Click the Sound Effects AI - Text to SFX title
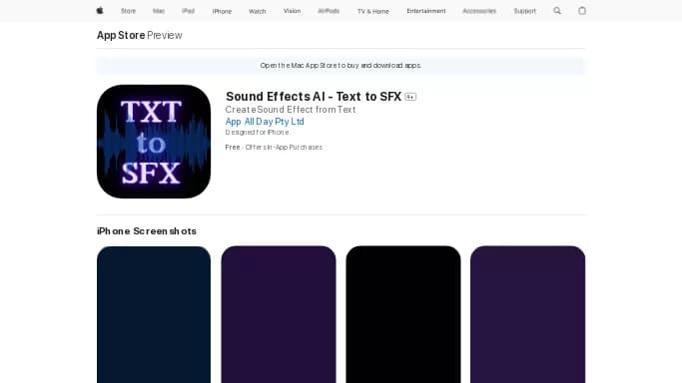The image size is (682, 383). [x=314, y=97]
